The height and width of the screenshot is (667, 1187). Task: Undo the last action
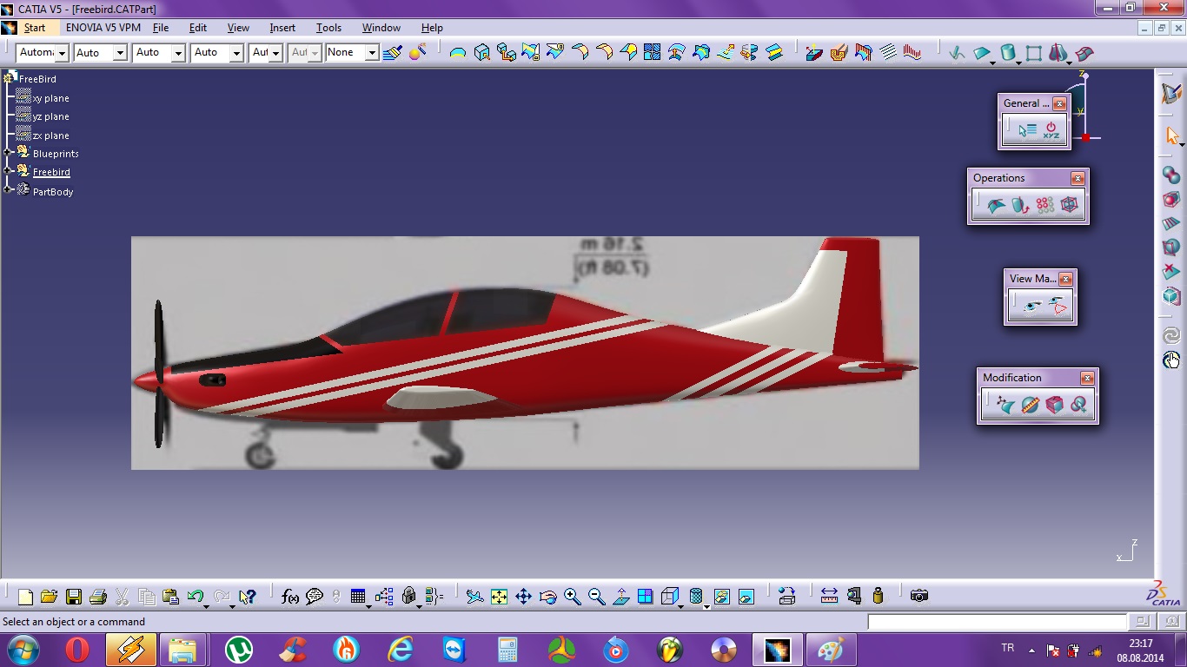pos(196,597)
